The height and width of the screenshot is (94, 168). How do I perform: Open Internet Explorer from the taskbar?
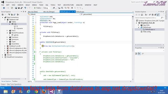(29, 92)
